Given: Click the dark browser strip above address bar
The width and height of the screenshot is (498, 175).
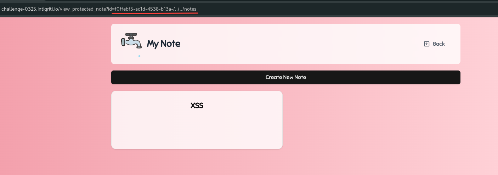Looking at the screenshot, I should (248, 1).
